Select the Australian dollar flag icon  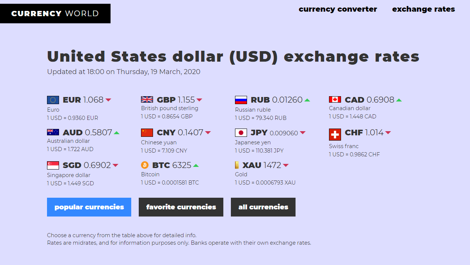tap(53, 132)
